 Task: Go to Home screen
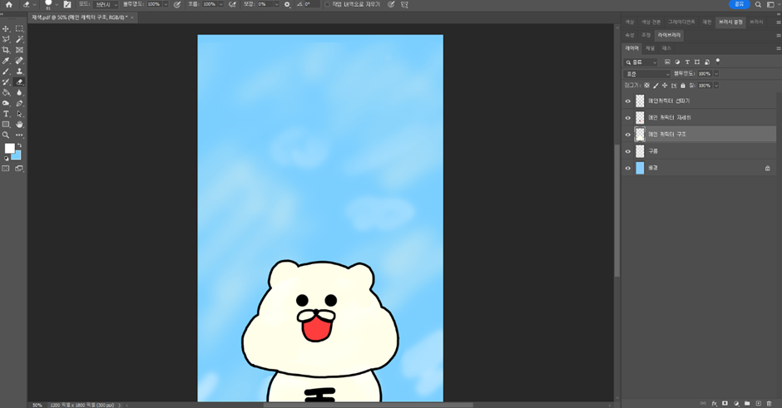[x=8, y=4]
